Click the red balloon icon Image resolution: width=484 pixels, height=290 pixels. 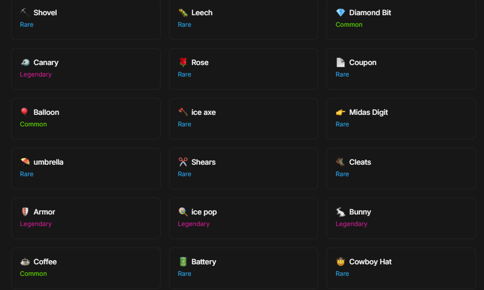(x=25, y=112)
